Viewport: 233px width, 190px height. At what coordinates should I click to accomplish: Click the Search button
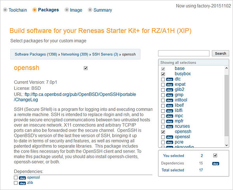coord(220,53)
